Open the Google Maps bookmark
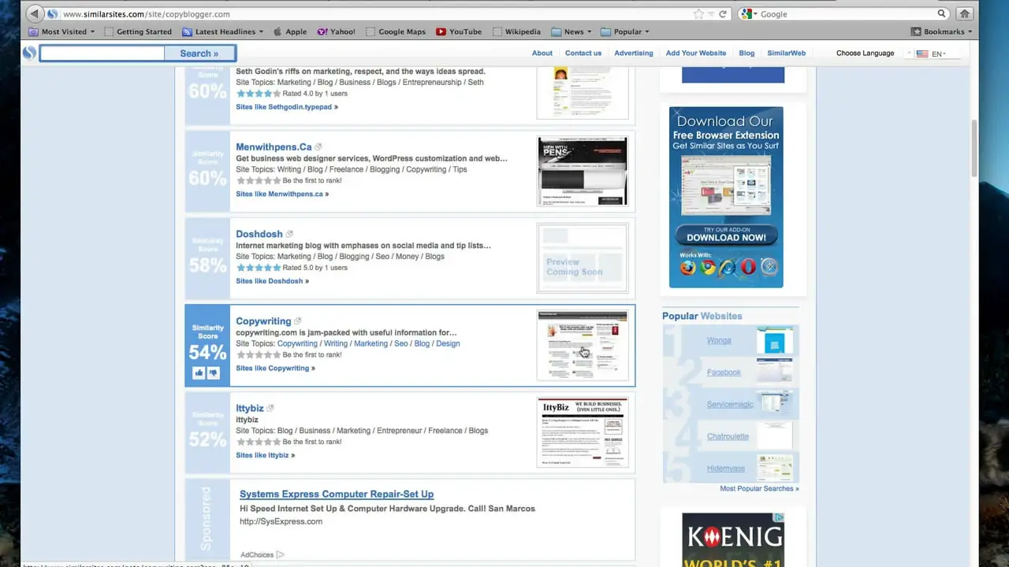 [x=396, y=31]
